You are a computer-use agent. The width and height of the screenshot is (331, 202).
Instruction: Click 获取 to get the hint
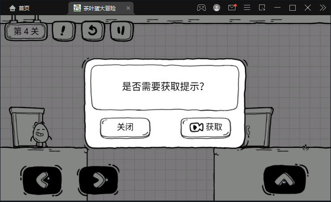coord(205,127)
